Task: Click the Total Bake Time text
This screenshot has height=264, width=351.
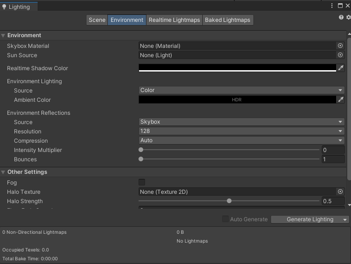Action: 30,258
